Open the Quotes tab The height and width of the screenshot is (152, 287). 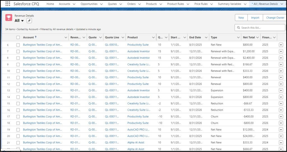112,4
